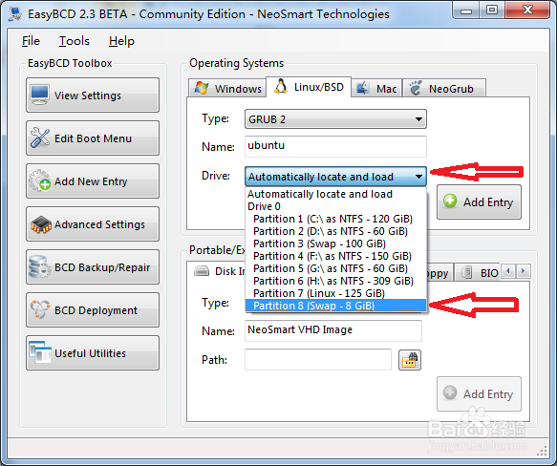This screenshot has height=466, width=557.
Task: Switch to the Windows tab
Action: (227, 88)
